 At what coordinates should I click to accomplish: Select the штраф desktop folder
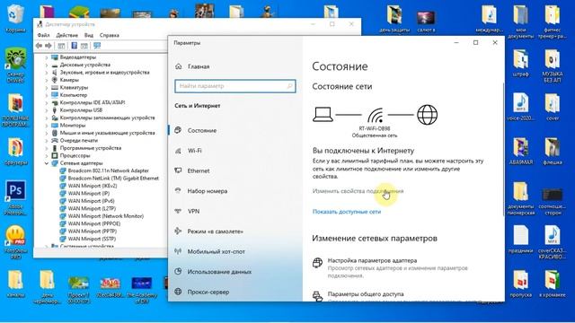coord(521,63)
